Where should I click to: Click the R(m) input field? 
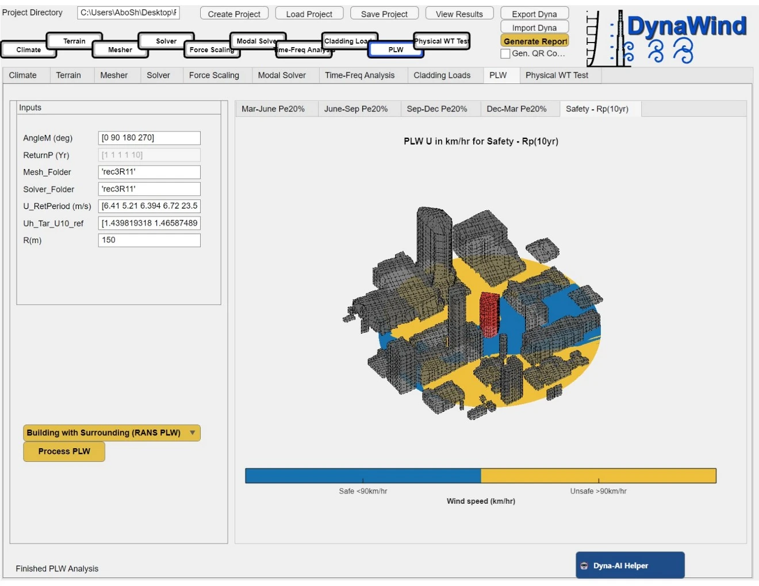pos(149,240)
